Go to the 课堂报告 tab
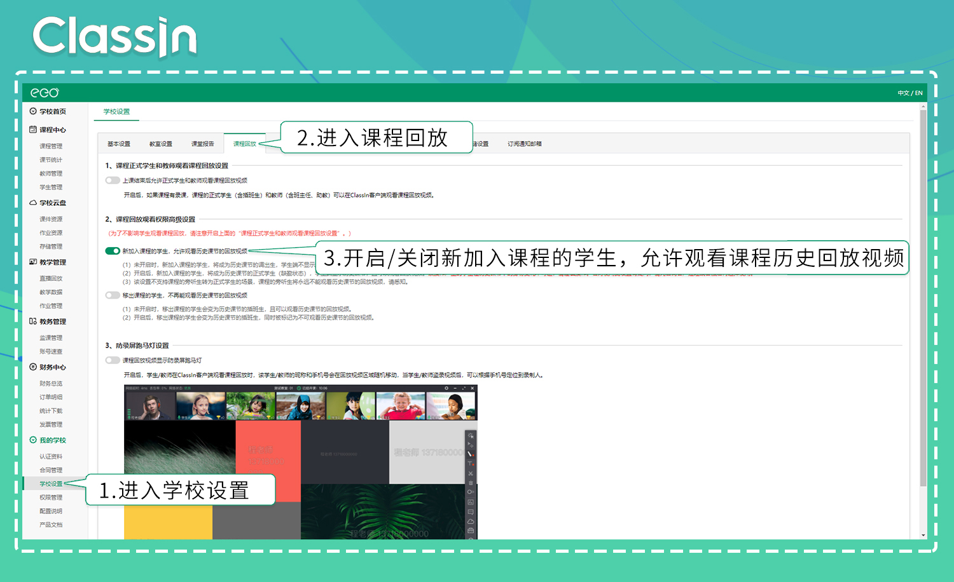This screenshot has height=582, width=954. [203, 144]
